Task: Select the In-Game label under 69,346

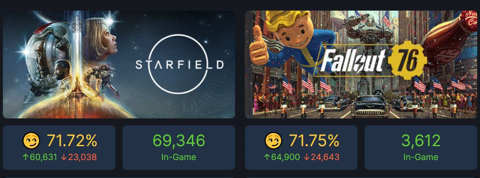Action: 179,157
